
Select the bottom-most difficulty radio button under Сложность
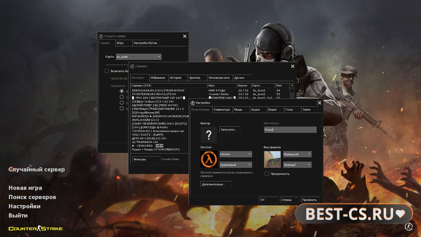click(x=122, y=108)
